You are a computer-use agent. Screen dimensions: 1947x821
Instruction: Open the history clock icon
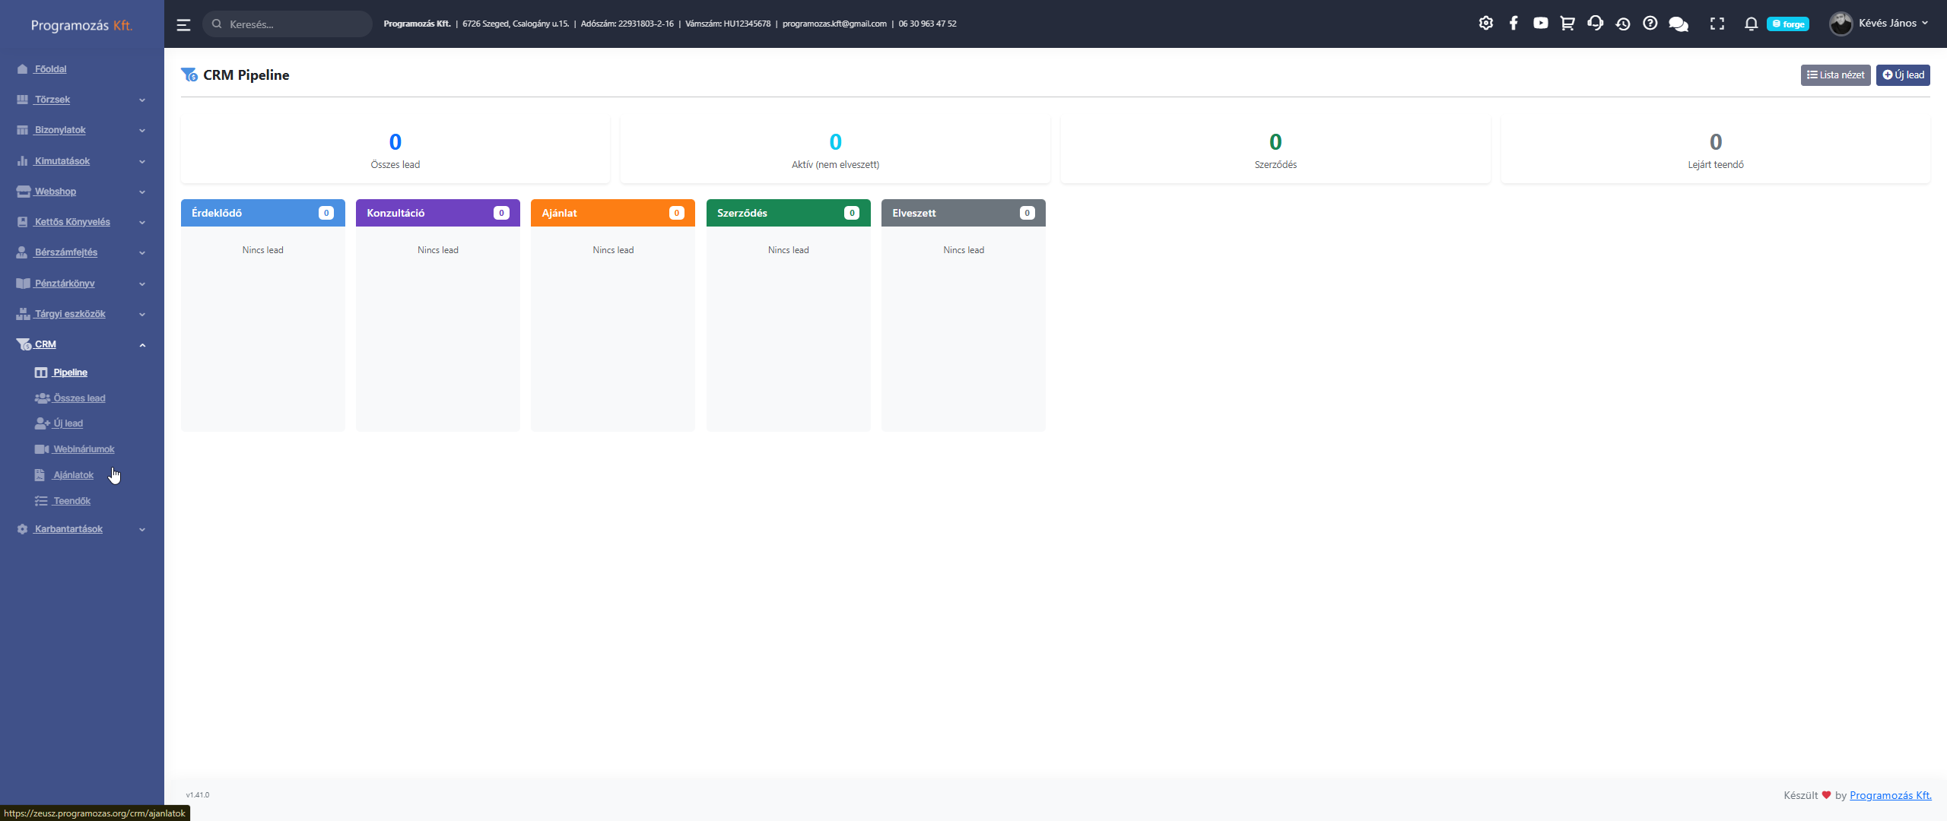click(1622, 24)
